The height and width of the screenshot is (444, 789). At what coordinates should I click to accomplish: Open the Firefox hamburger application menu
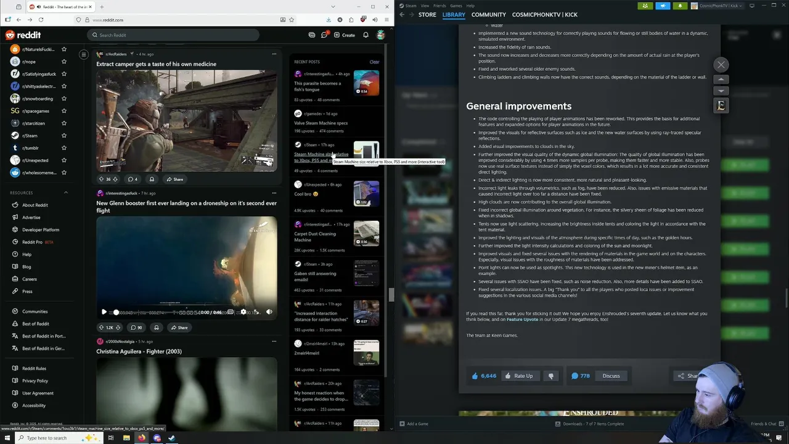(386, 20)
